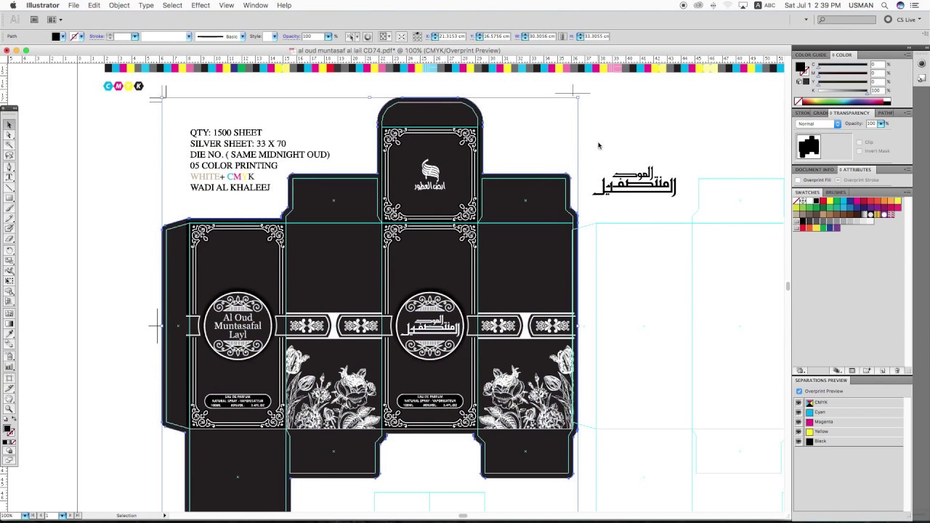
Task: Select the Selection (black arrow) tool
Action: pyautogui.click(x=9, y=125)
